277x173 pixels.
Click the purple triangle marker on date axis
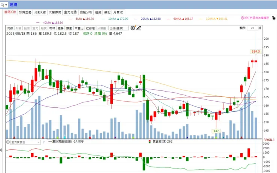(115, 138)
